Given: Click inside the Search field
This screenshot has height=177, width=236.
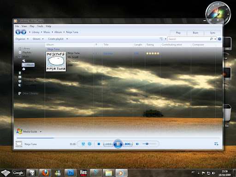Looking at the screenshot, I should (x=189, y=39).
